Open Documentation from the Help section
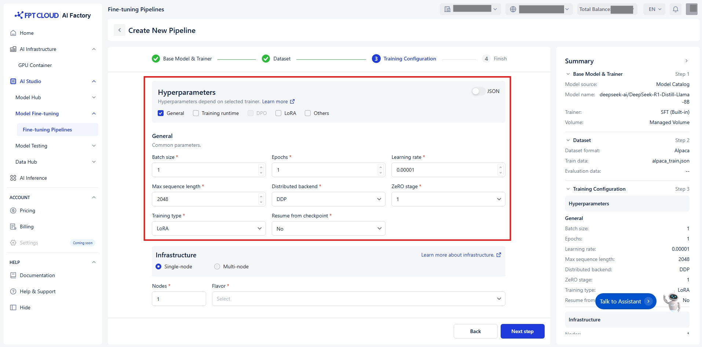 [37, 275]
